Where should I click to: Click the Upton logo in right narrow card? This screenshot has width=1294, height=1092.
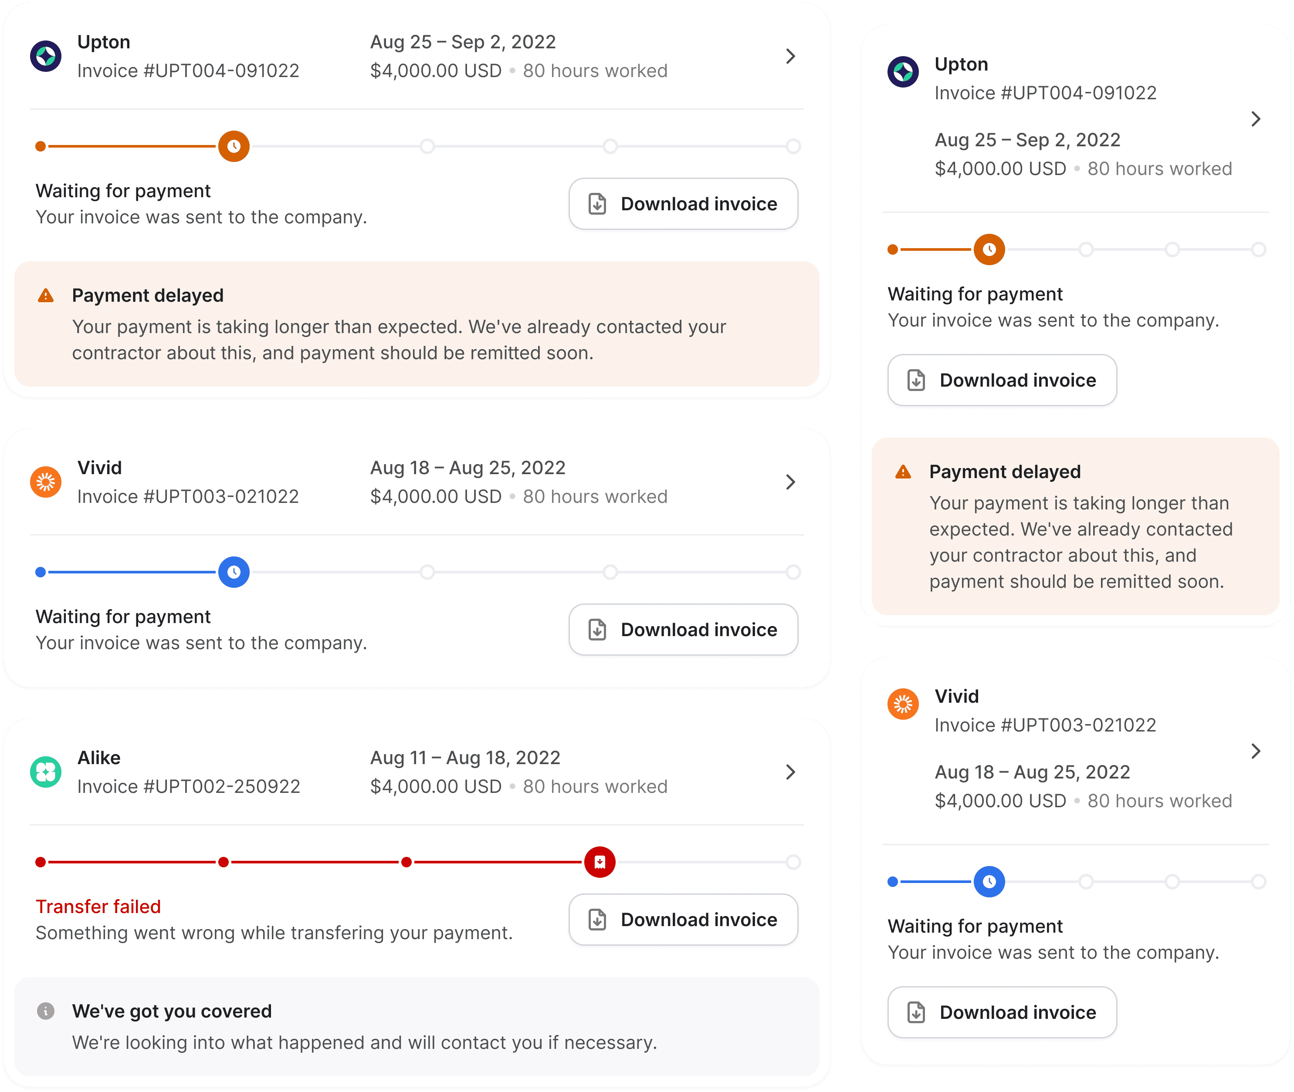903,72
